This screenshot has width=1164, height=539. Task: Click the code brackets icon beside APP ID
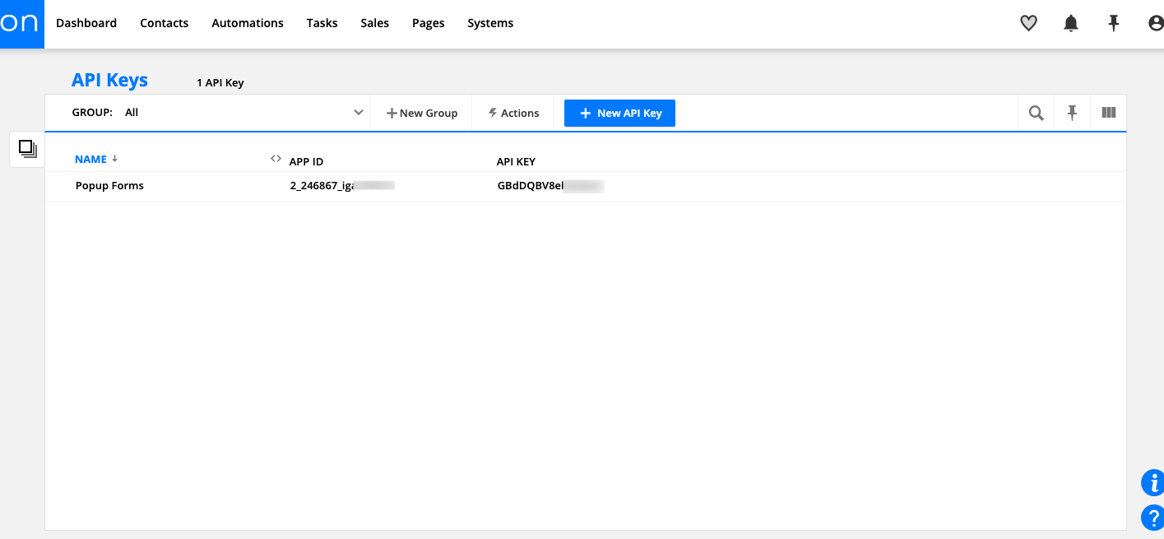pyautogui.click(x=276, y=158)
